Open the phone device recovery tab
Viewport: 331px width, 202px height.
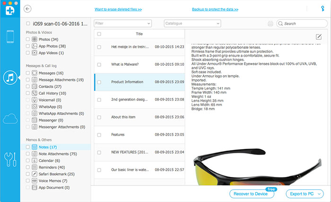(10, 36)
